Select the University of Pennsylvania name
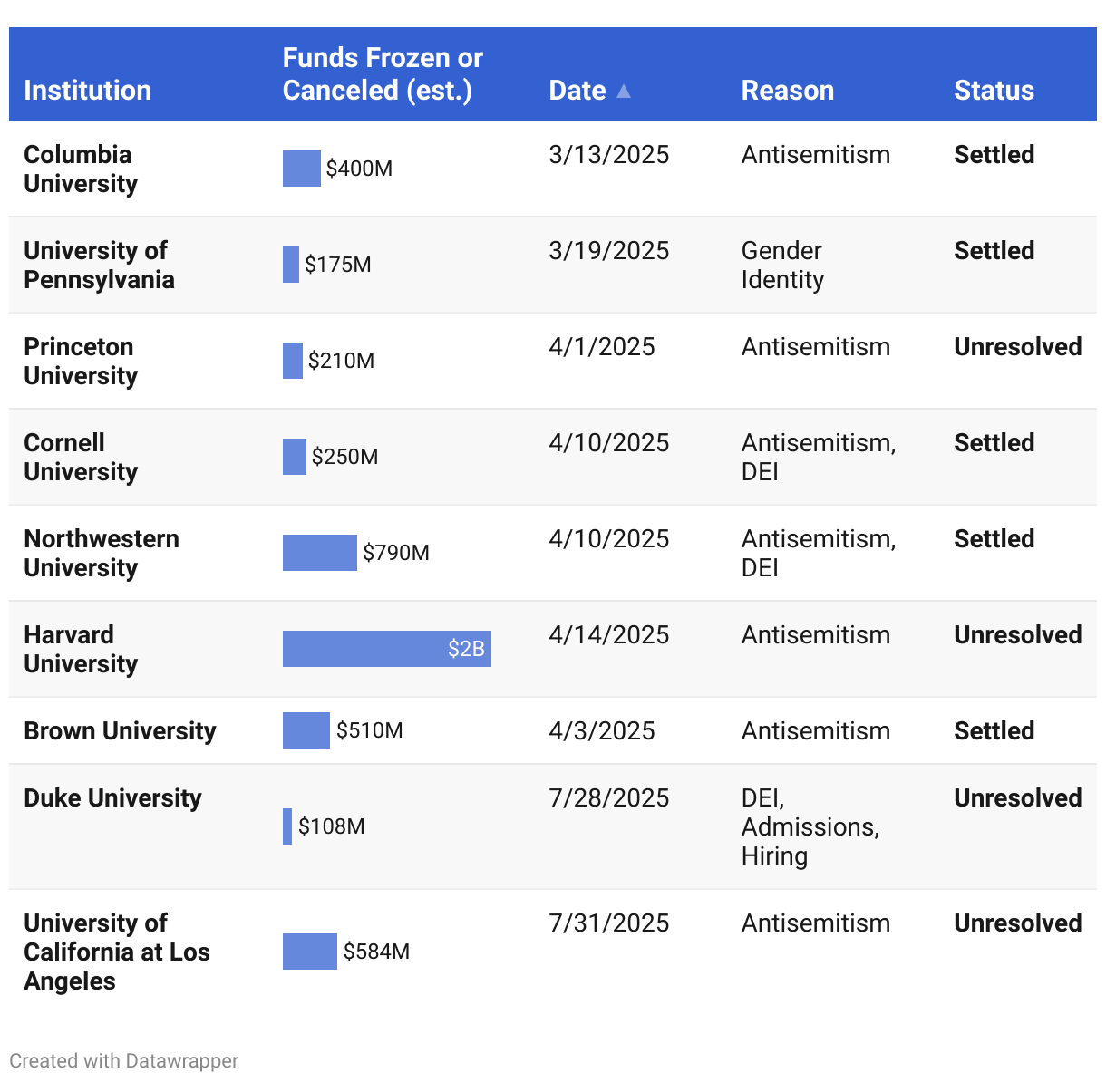Image resolution: width=1106 pixels, height=1082 pixels. coord(99,265)
